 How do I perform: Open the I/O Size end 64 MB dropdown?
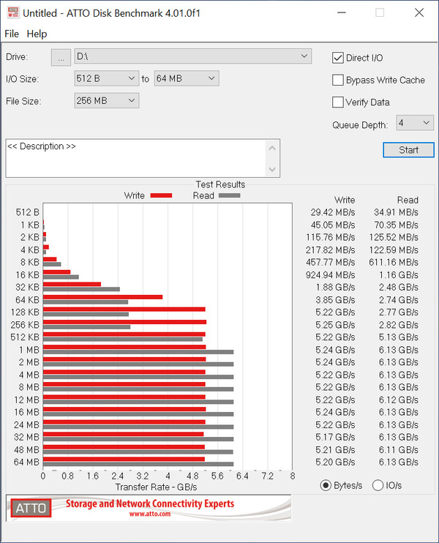click(187, 78)
